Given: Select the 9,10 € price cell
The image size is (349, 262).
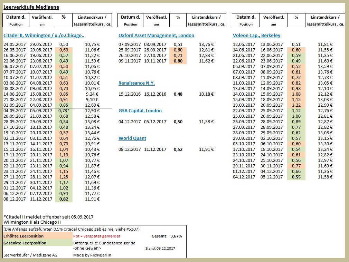Looking at the screenshot, I should [92, 99].
